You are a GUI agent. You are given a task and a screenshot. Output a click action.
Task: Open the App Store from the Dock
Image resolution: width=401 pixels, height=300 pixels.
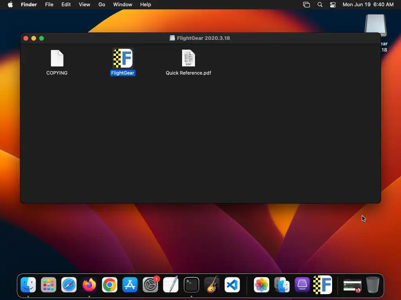130,285
